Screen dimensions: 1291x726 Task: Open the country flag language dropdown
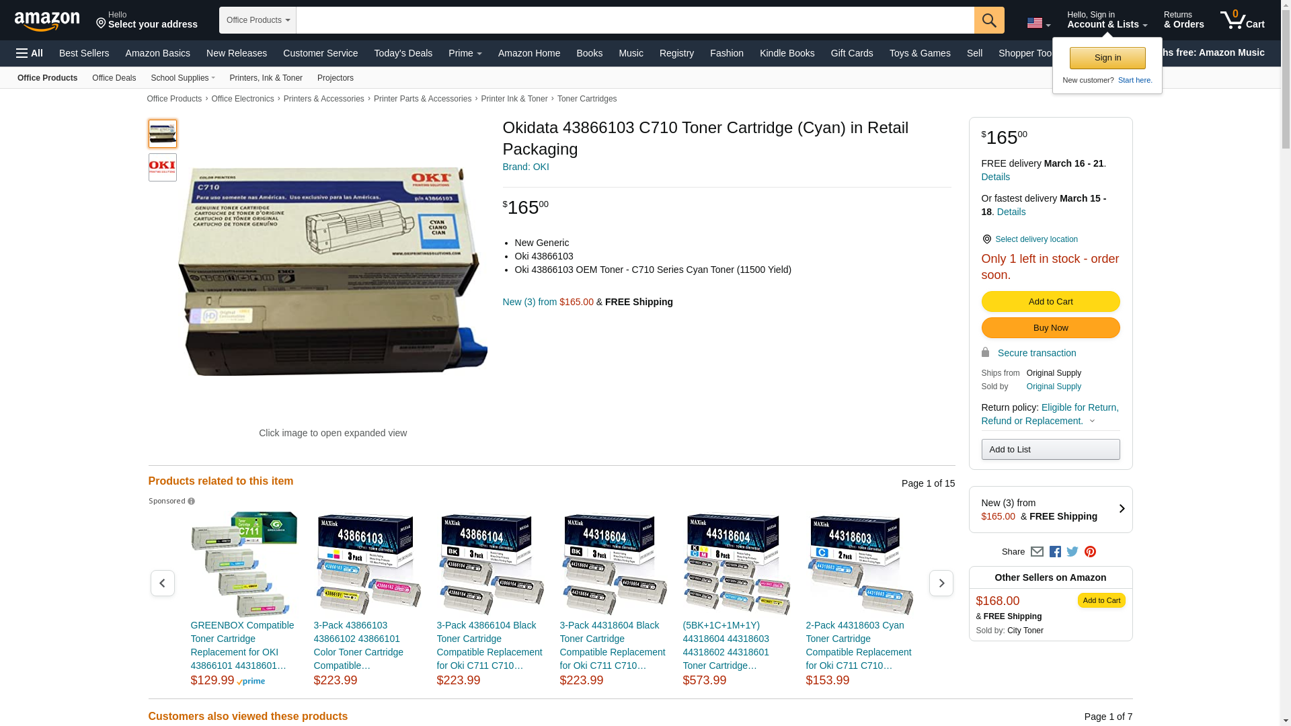tap(1039, 23)
